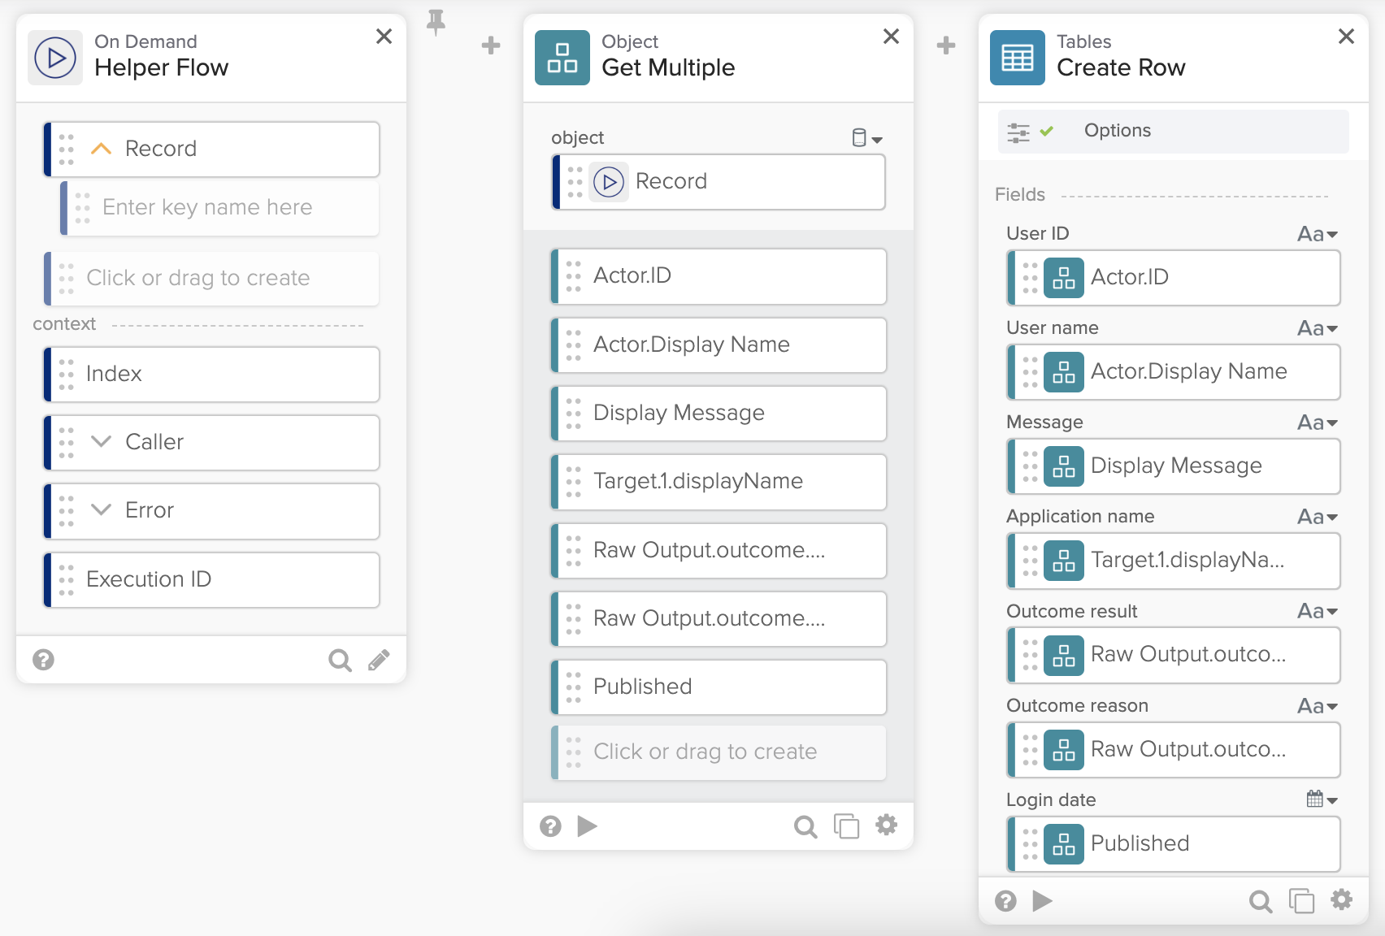Click the pencil edit icon on Helper Flow
1385x936 pixels.
379,660
